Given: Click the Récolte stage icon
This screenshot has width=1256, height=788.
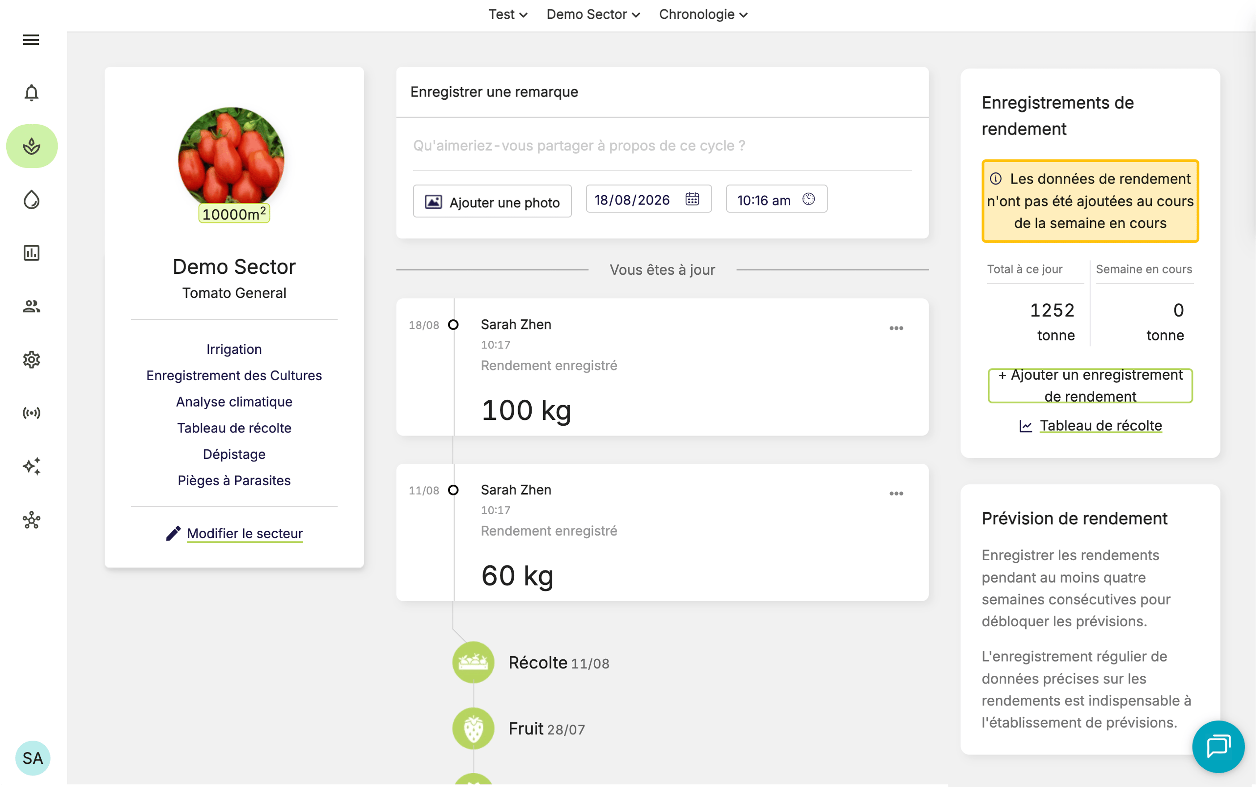Looking at the screenshot, I should tap(473, 662).
